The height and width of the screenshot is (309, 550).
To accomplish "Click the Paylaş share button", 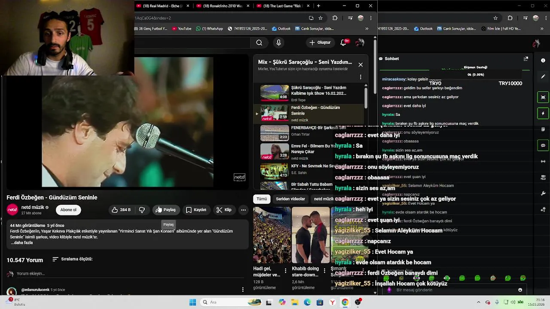I will (166, 210).
